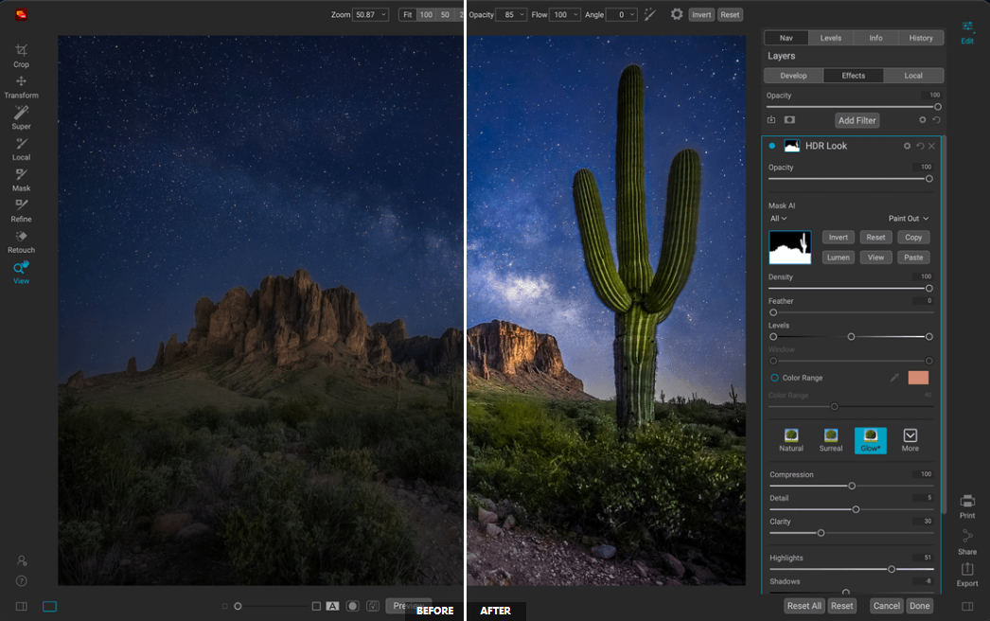Select the Transform tool
This screenshot has width=990, height=621.
pos(21,86)
